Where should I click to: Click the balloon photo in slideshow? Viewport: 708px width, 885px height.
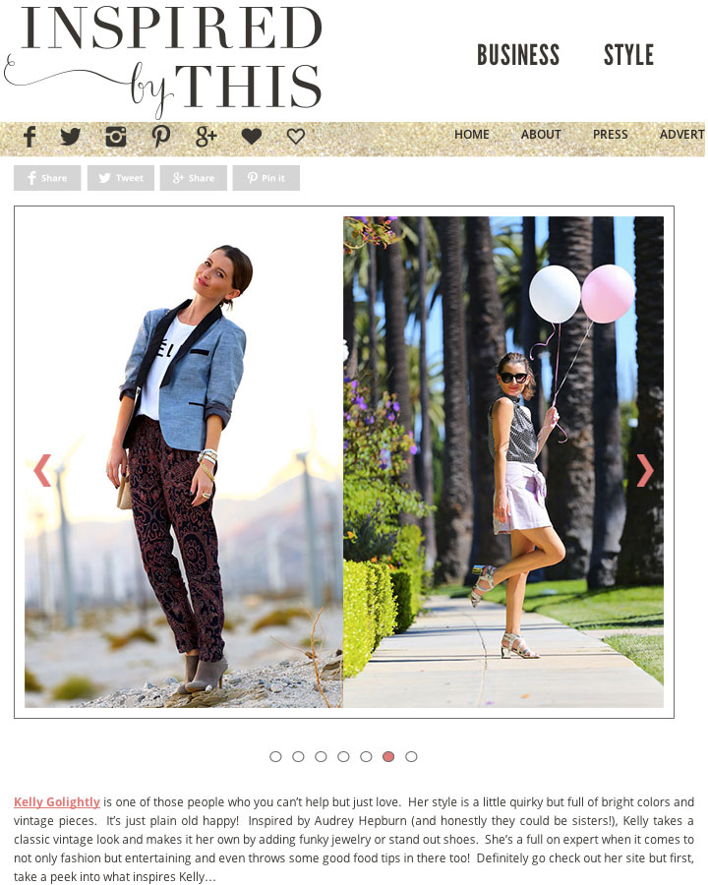[503, 462]
